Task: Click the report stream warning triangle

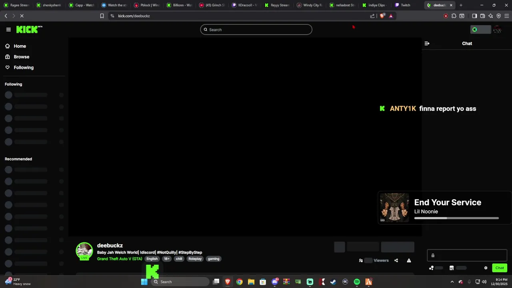Action: (409, 260)
